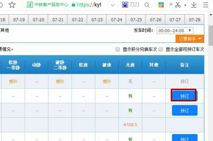The image size is (213, 141).
Task: Click the scissors screenshot tool icon
Action: pos(178,5)
